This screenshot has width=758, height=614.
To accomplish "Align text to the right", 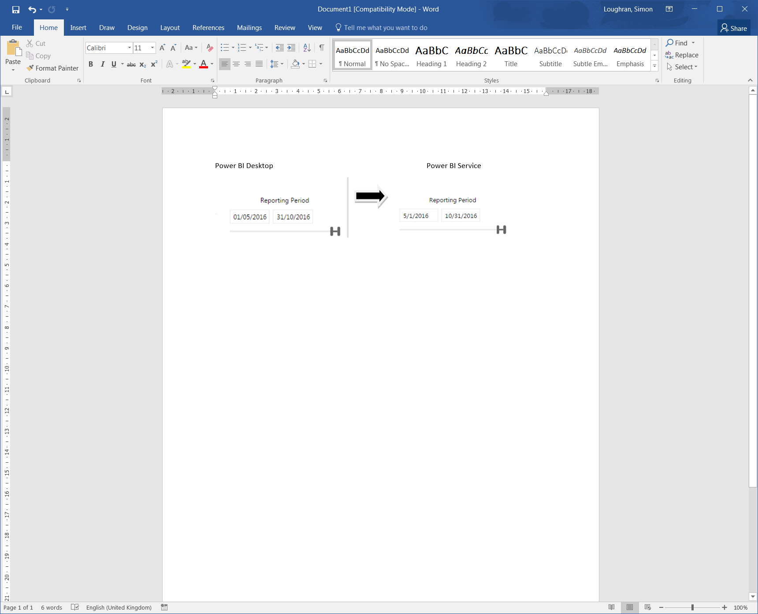I will coord(248,64).
